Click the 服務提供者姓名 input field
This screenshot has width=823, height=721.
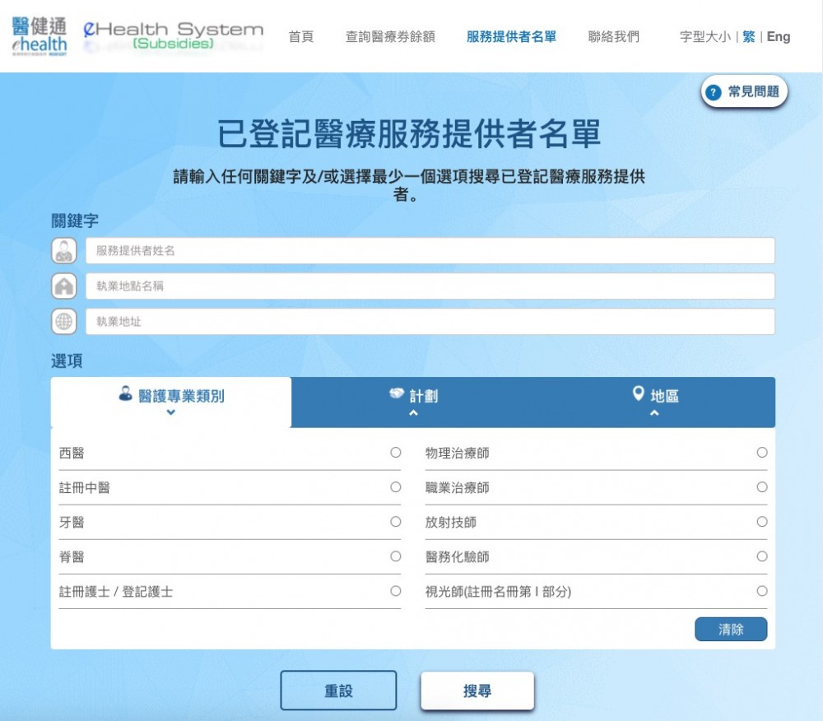pos(430,251)
